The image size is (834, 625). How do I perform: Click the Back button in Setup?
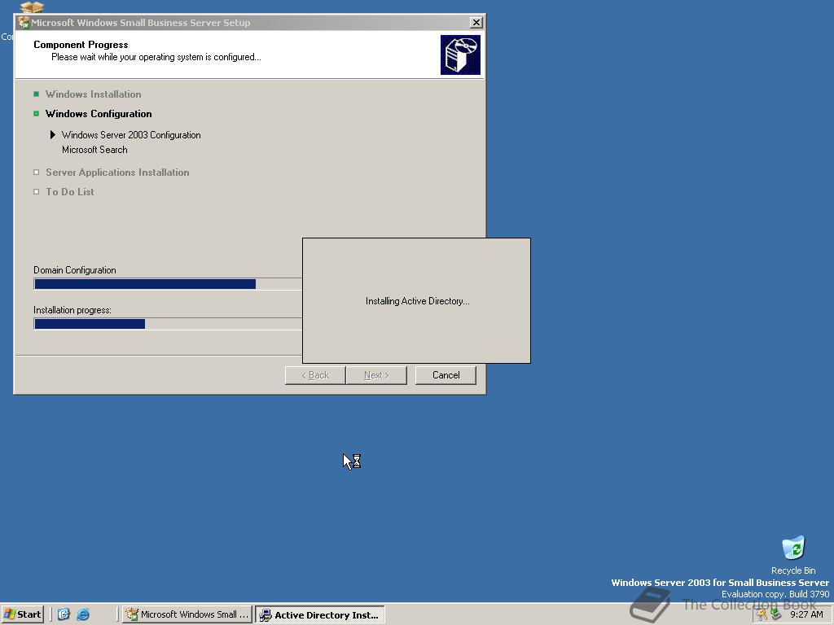[315, 375]
